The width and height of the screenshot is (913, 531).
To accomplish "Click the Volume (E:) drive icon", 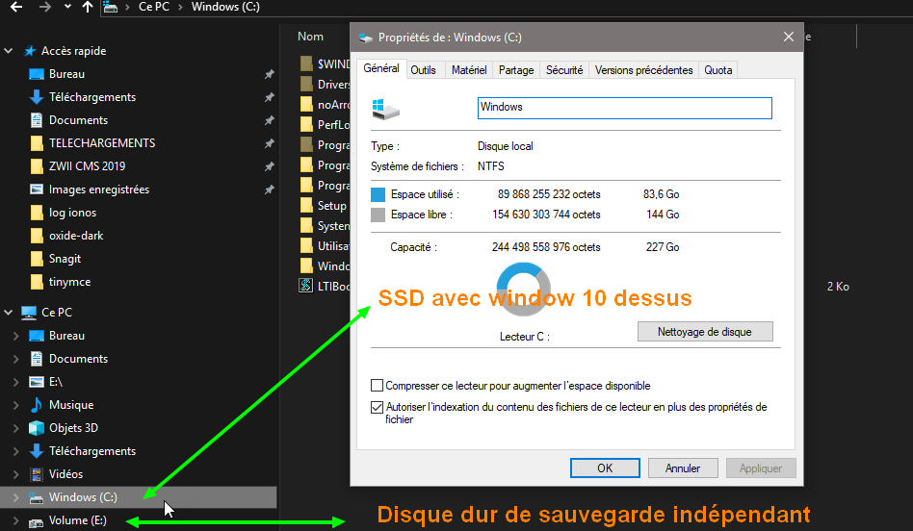I will point(37,521).
